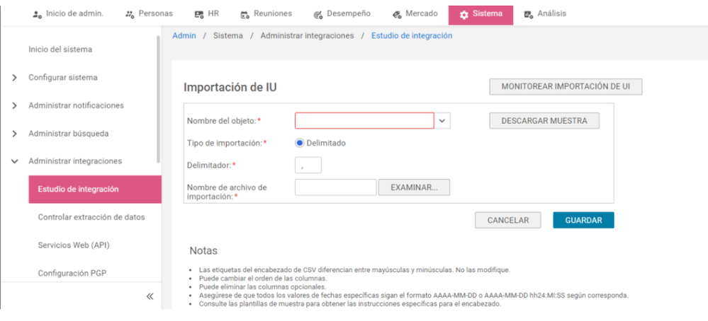This screenshot has height=321, width=708.
Task: Click the Sistema breadcrumb
Action: tap(228, 36)
